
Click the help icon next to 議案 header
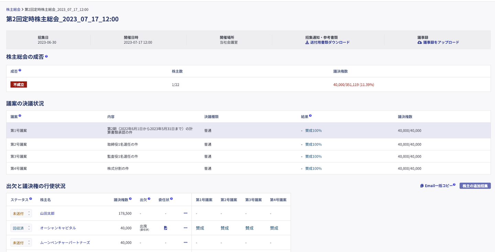pyautogui.click(x=20, y=116)
